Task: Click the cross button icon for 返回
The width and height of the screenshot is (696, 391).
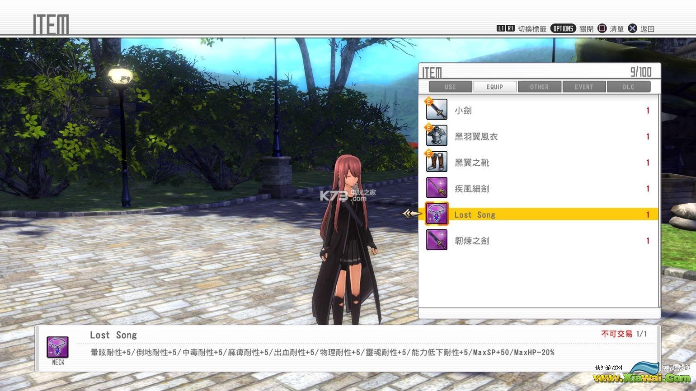Action: click(x=633, y=28)
